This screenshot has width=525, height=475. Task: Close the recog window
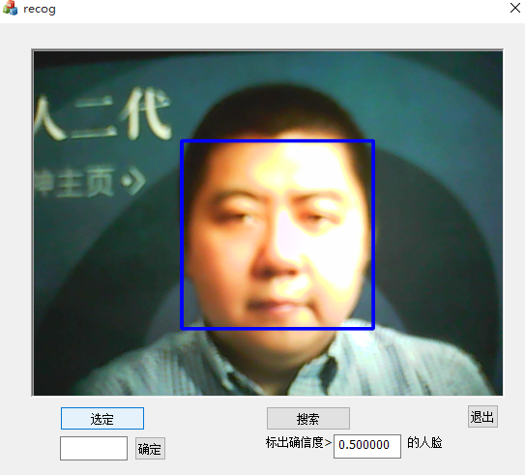pyautogui.click(x=515, y=8)
